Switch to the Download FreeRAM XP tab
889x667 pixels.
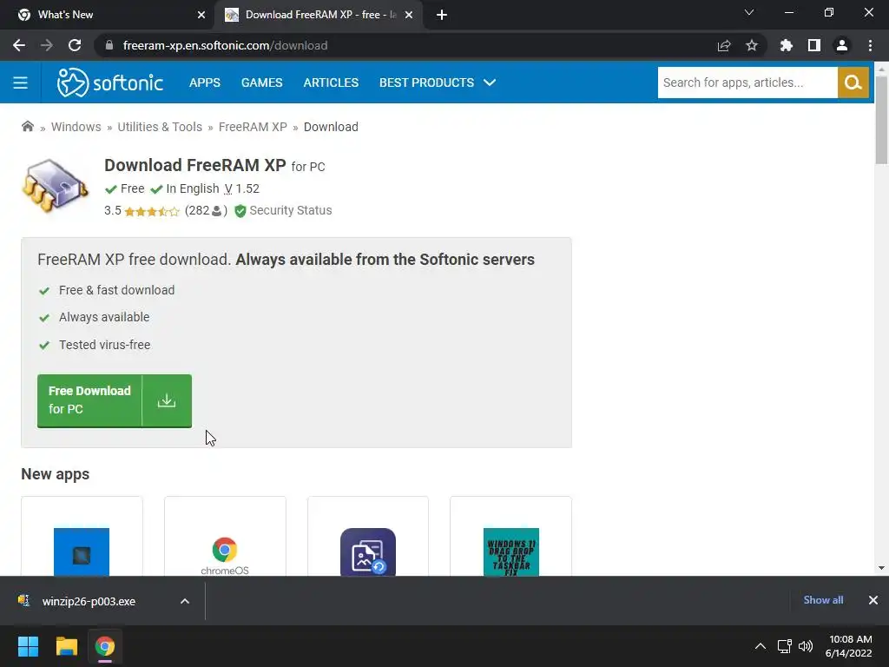[318, 15]
